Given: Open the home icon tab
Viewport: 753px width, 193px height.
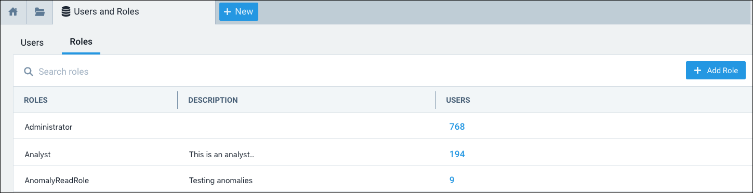Looking at the screenshot, I should (14, 12).
